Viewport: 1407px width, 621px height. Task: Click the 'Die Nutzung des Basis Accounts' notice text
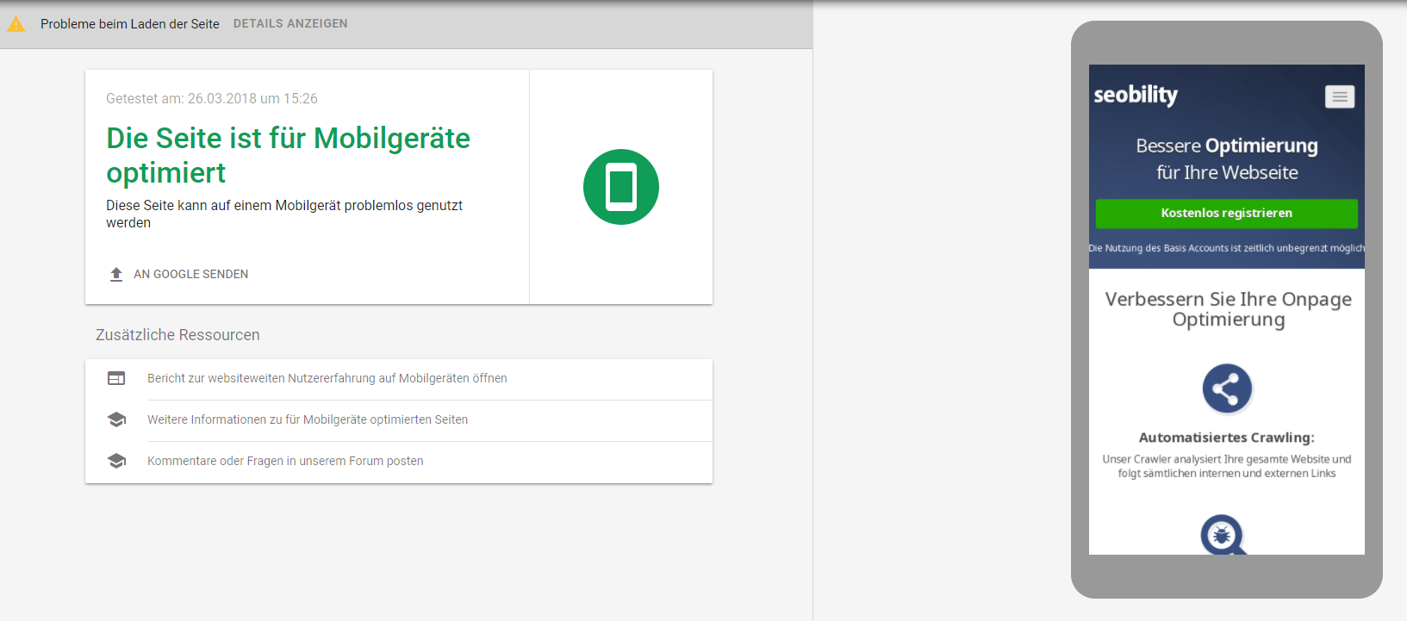click(x=1227, y=248)
